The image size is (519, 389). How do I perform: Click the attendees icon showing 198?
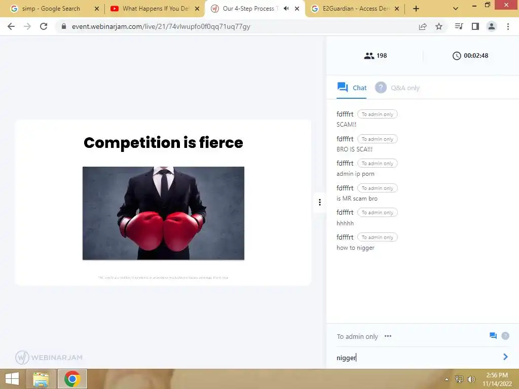(x=369, y=56)
